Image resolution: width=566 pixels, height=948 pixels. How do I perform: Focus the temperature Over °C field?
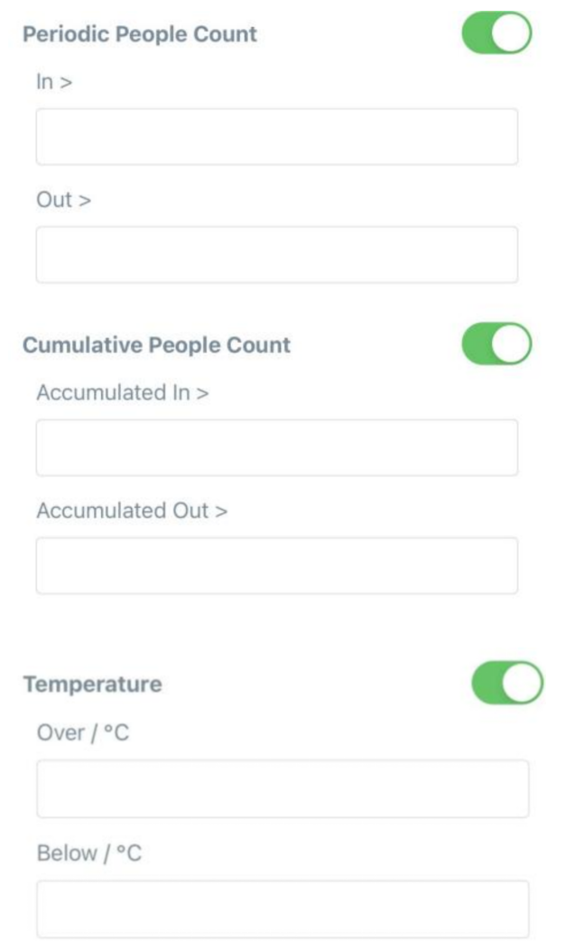point(283,788)
